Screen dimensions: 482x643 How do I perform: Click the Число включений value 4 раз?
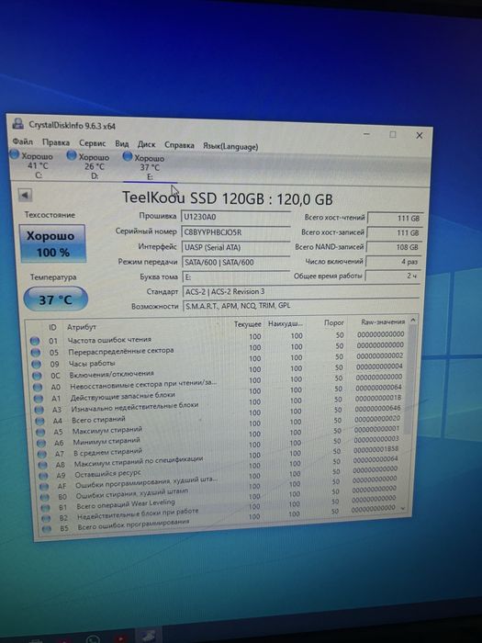tap(394, 262)
